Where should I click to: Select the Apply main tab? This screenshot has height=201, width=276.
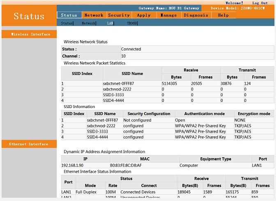144,15
